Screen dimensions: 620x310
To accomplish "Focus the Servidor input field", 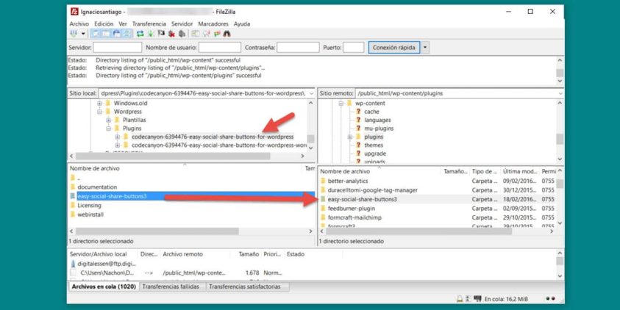I will coord(118,48).
